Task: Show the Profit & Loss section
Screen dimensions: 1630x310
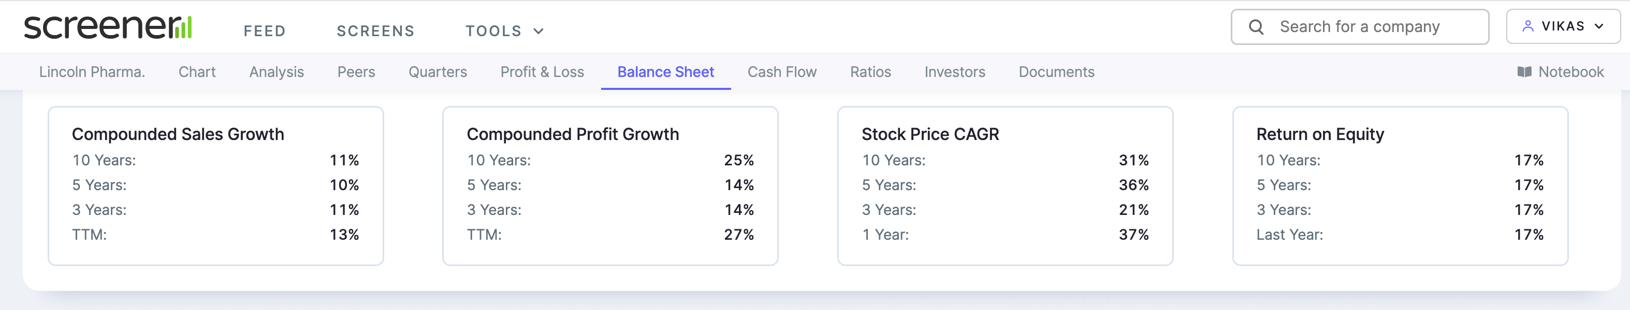Action: [542, 72]
